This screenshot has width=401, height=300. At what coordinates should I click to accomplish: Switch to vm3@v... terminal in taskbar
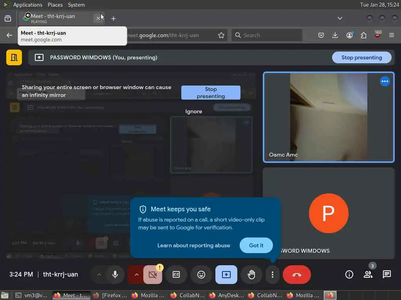tap(32, 295)
